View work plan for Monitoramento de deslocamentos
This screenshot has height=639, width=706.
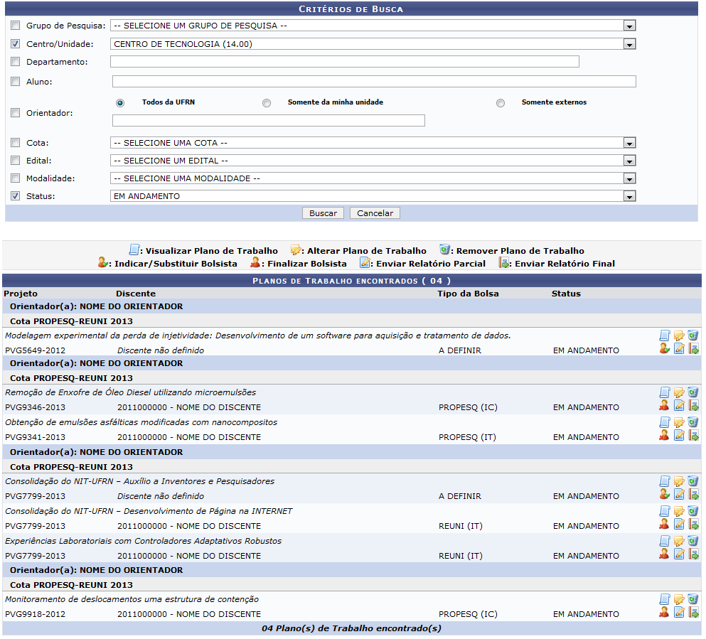click(665, 599)
